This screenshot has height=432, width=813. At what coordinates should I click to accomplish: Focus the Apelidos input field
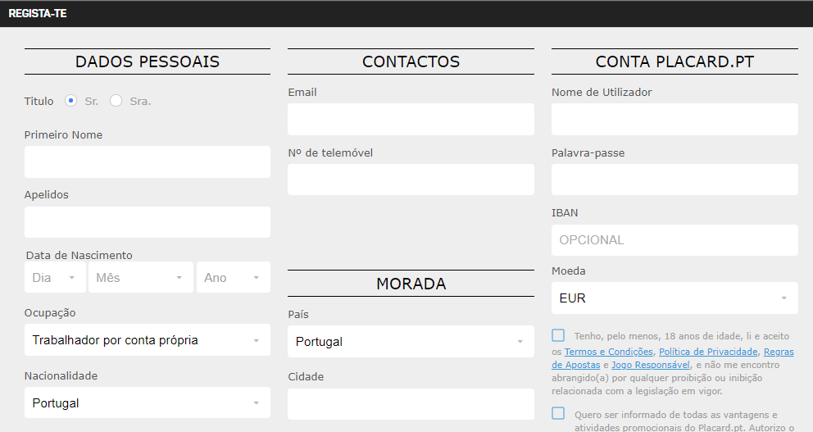pyautogui.click(x=148, y=222)
